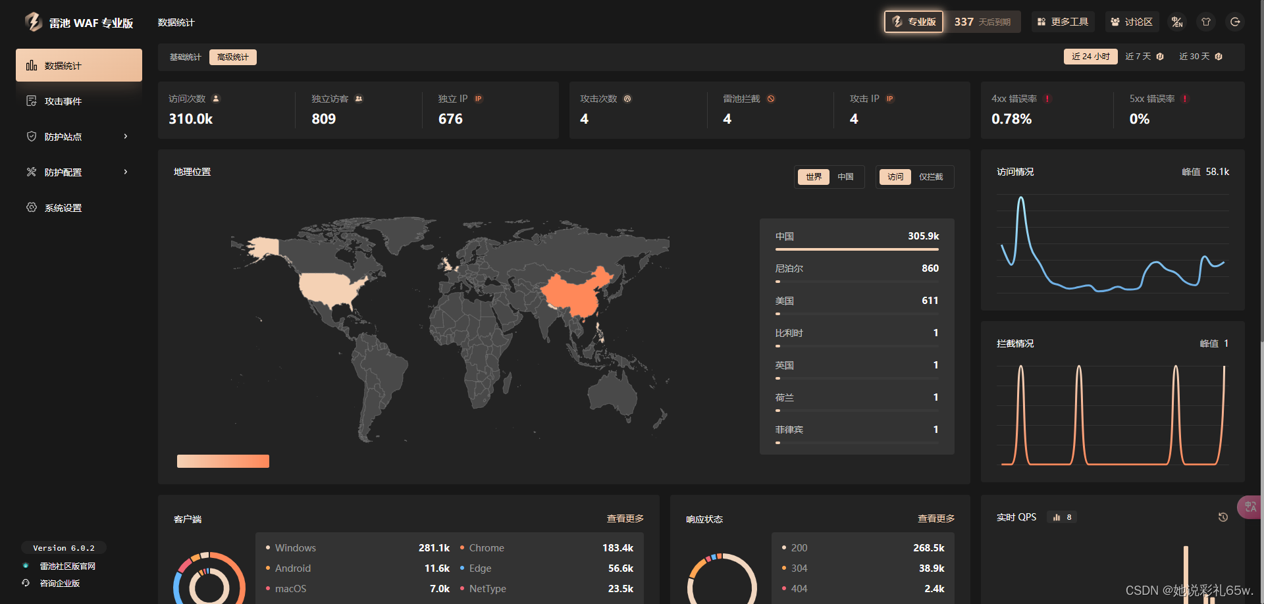Switch to the 高级统计 tab

point(233,57)
